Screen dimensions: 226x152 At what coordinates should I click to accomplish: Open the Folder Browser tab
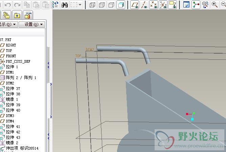pos(6,15)
